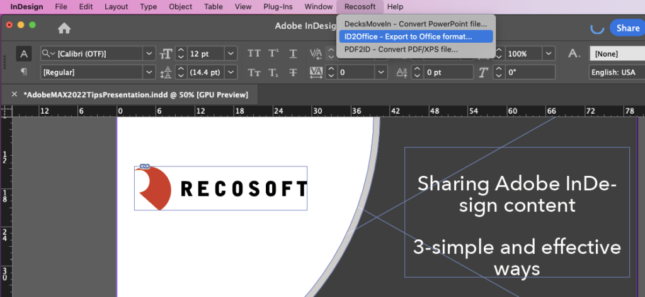Click the horizontal ruler
645x297 pixels.
pos(328,111)
